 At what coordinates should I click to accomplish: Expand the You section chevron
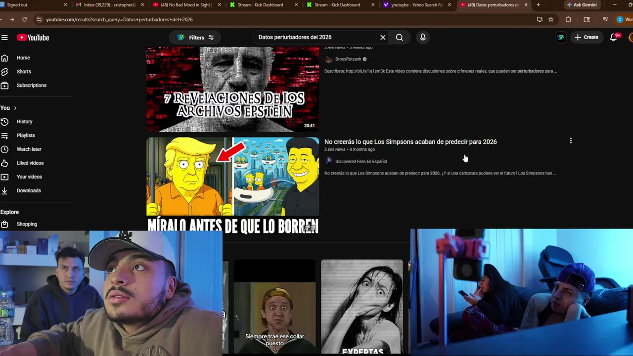pyautogui.click(x=15, y=108)
